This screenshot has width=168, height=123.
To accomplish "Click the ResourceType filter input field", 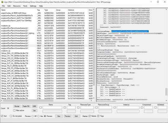I will (87, 107).
